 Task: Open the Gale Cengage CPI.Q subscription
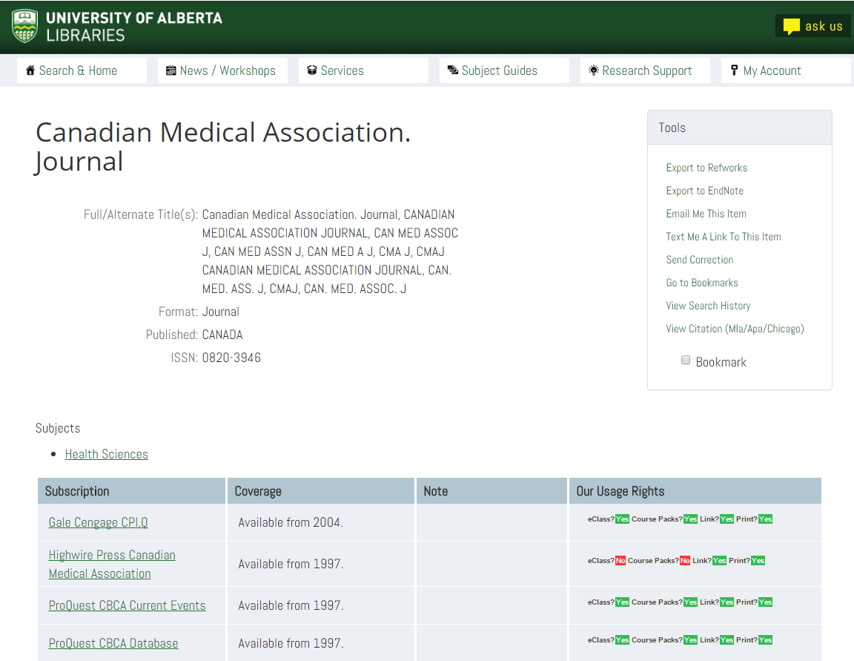coord(98,522)
